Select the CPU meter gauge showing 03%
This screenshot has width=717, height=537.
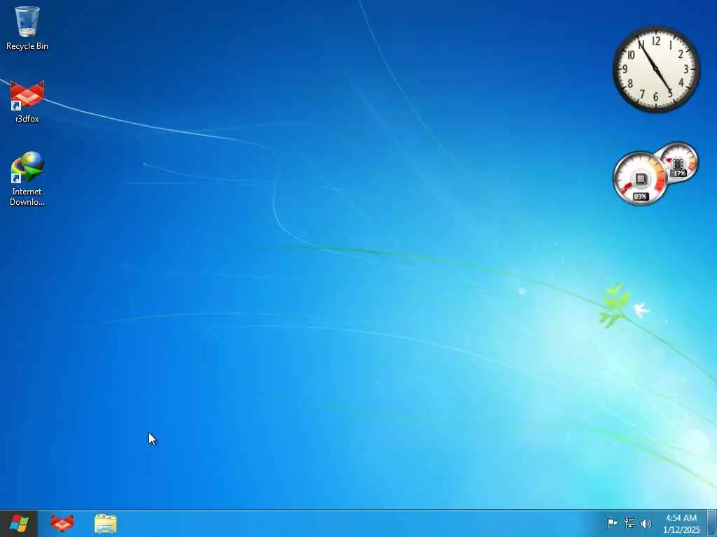(x=640, y=178)
